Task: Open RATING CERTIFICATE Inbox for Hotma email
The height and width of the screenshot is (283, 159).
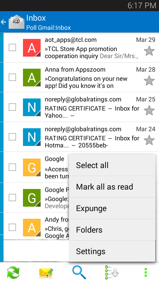Action: click(92, 142)
